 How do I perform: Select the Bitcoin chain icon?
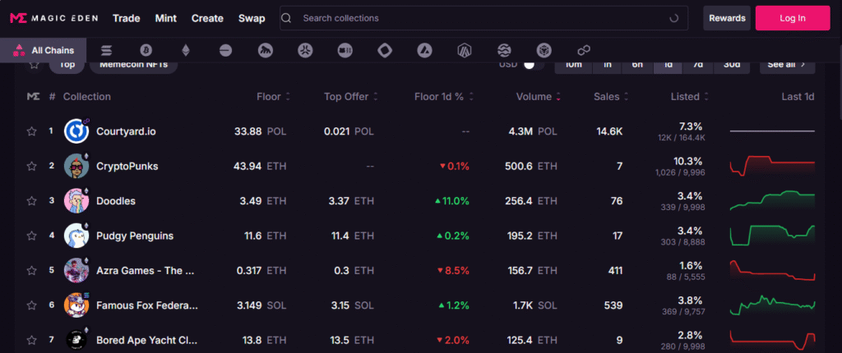pyautogui.click(x=146, y=51)
